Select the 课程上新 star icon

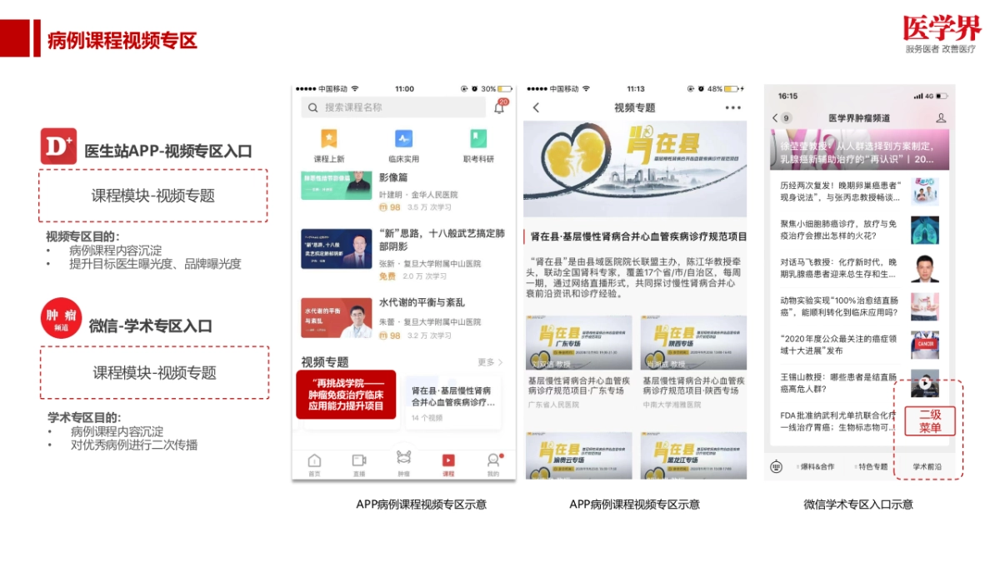pyautogui.click(x=329, y=139)
